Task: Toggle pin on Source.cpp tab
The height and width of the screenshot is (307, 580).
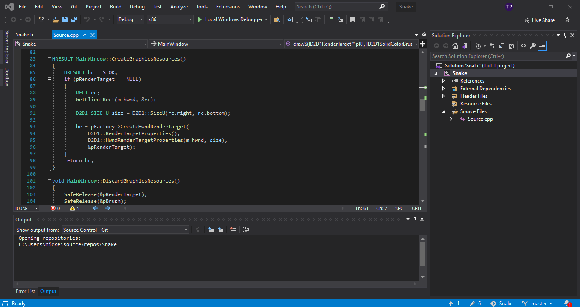Action: click(85, 35)
